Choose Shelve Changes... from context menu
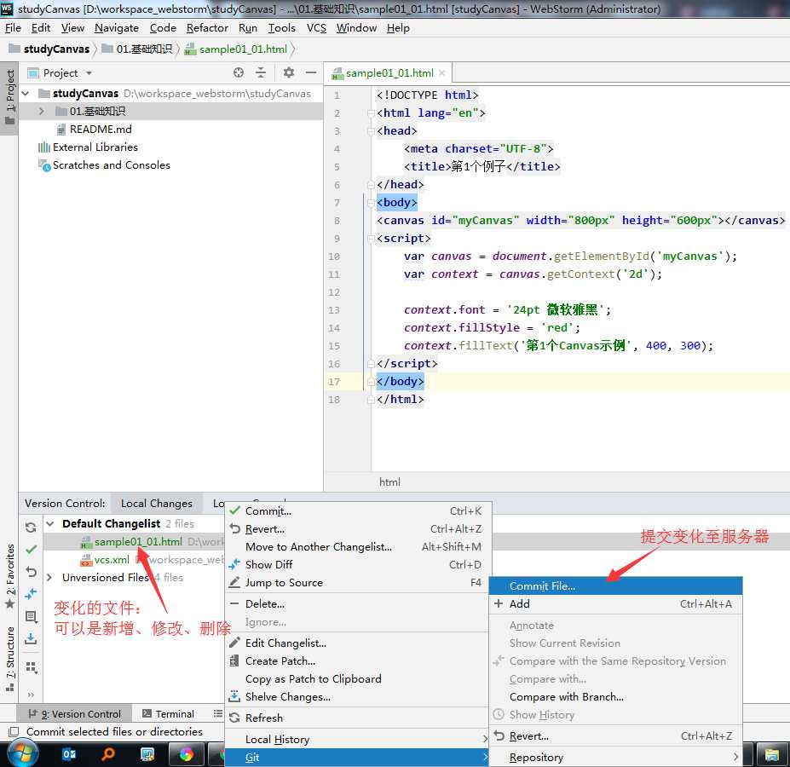This screenshot has width=790, height=767. coord(357,696)
